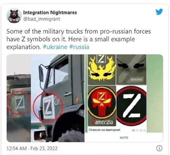Click the view count eye icon
The height and width of the screenshot is (155, 170).
pos(133,130)
